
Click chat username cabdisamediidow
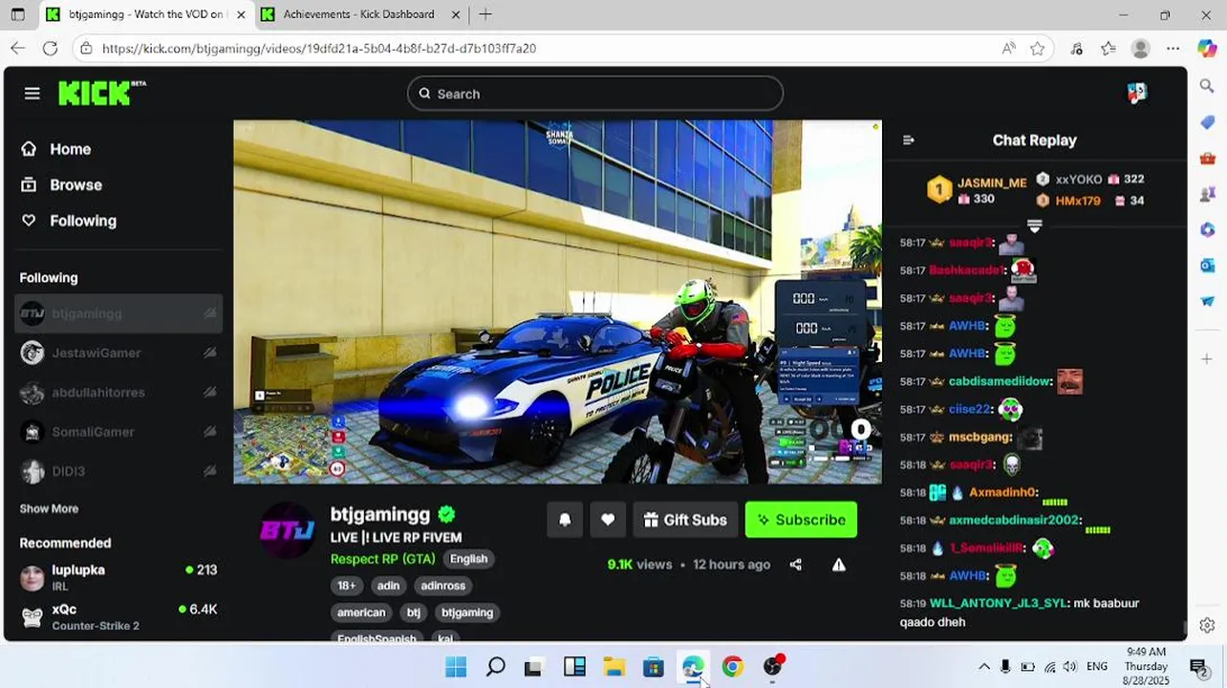[1000, 381]
